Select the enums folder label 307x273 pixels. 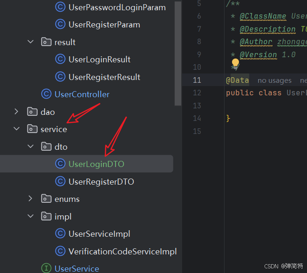67,200
